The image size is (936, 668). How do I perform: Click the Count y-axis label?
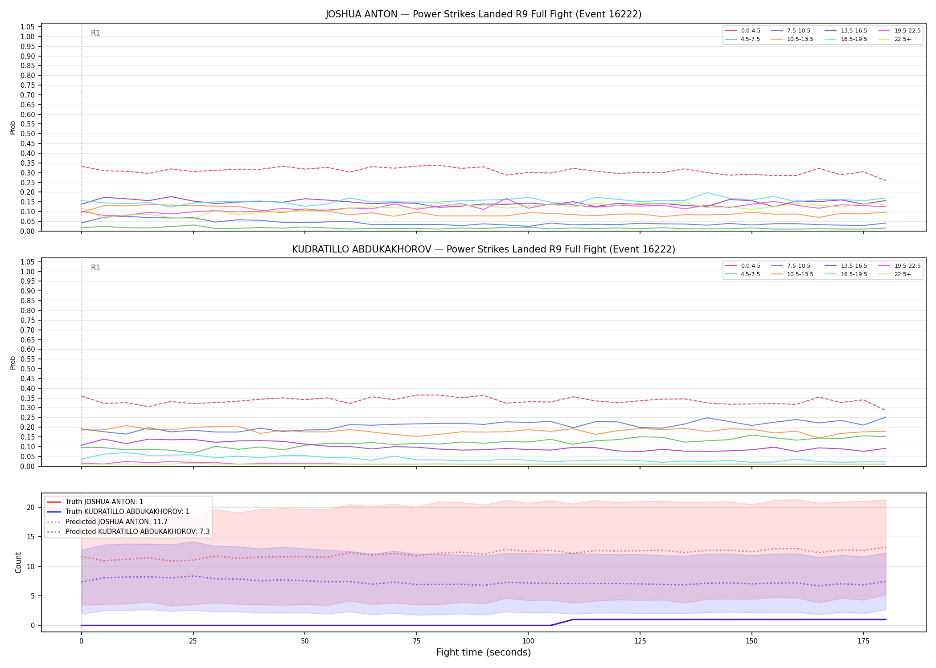[x=18, y=562]
